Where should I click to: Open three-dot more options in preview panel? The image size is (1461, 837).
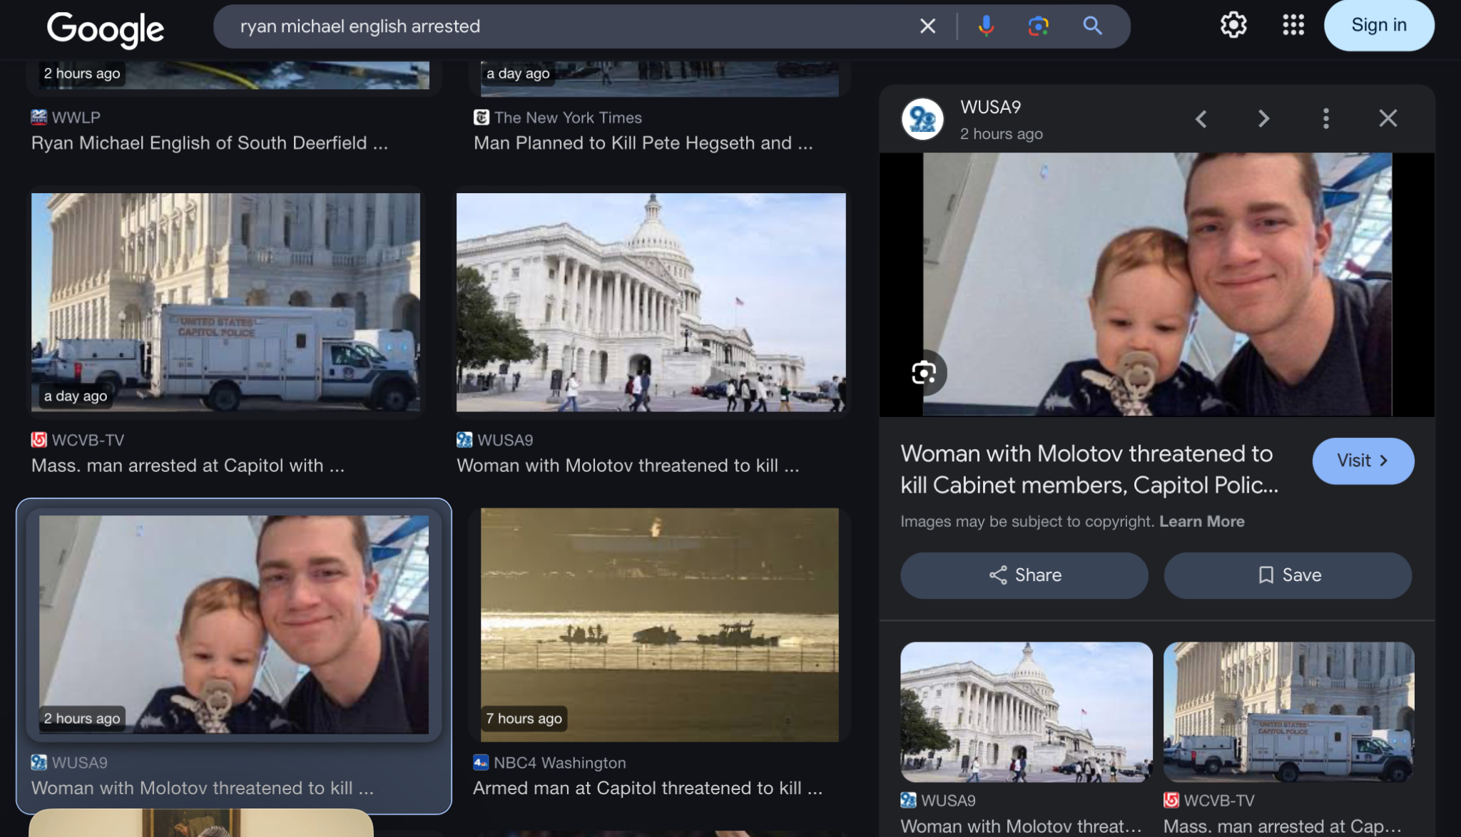point(1325,118)
